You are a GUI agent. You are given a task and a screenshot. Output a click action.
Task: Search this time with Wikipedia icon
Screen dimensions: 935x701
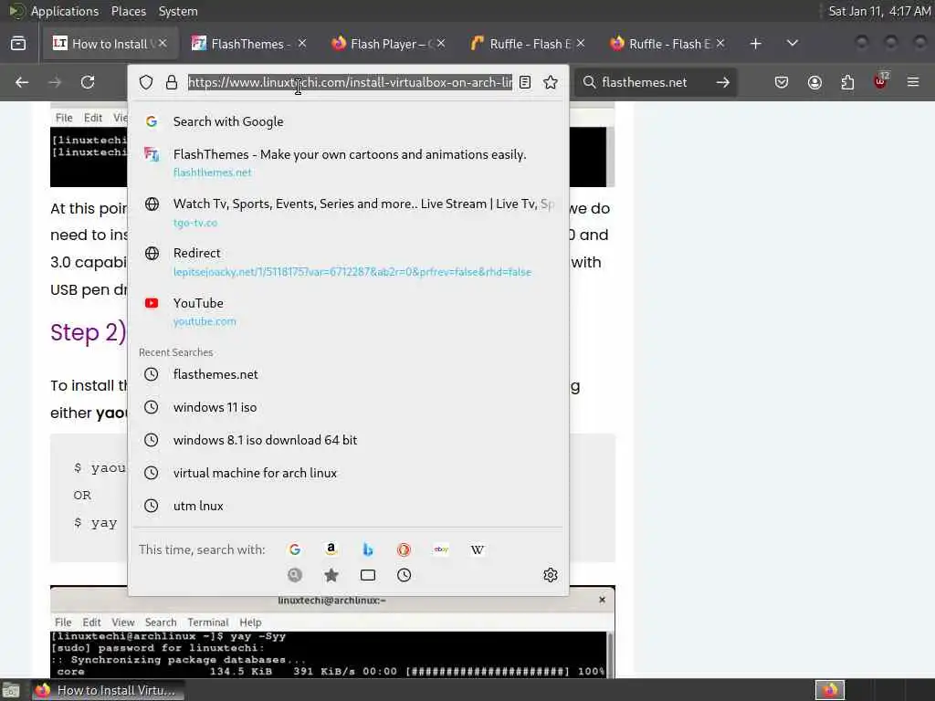coord(477,549)
